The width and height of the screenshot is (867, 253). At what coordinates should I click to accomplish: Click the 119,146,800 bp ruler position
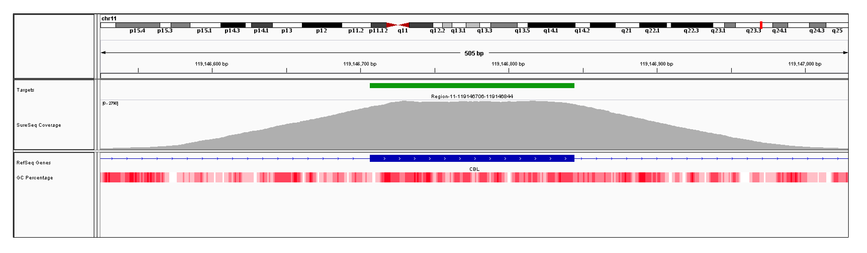click(508, 64)
